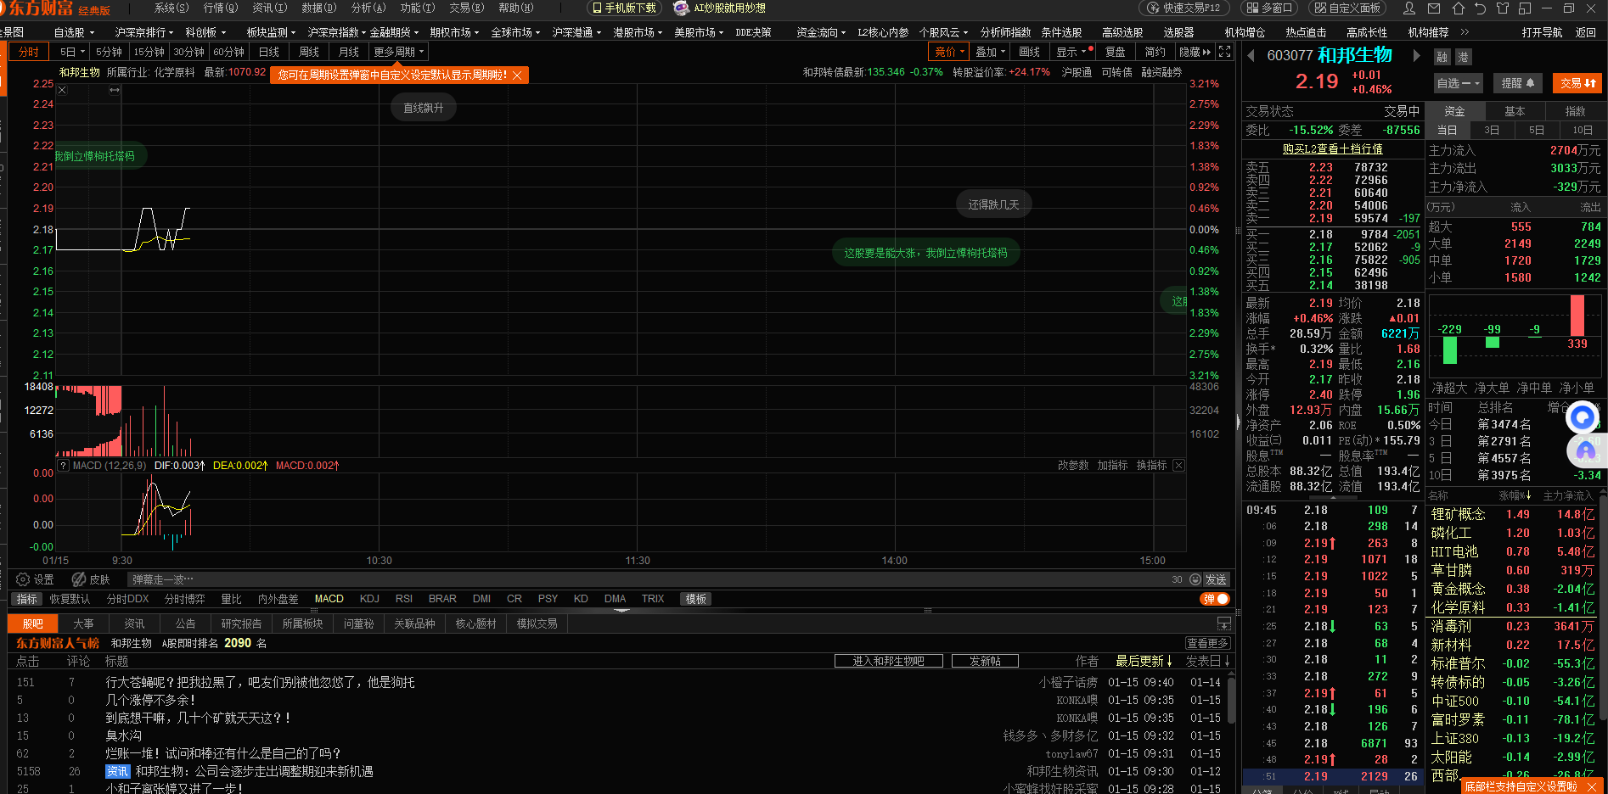This screenshot has height=794, width=1608.
Task: Expand chart to fullscreen icon
Action: 1224,52
